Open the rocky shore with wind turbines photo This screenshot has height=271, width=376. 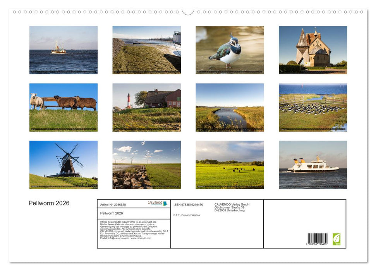coord(146,164)
